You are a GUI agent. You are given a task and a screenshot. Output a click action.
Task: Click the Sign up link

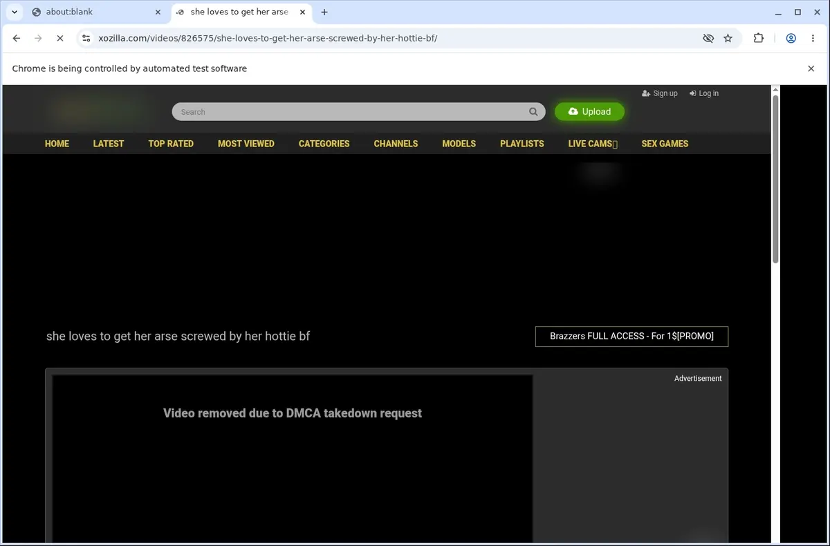[x=660, y=93]
